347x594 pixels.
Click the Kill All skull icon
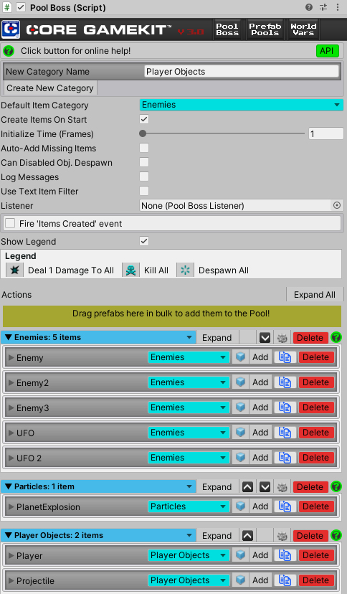point(130,270)
